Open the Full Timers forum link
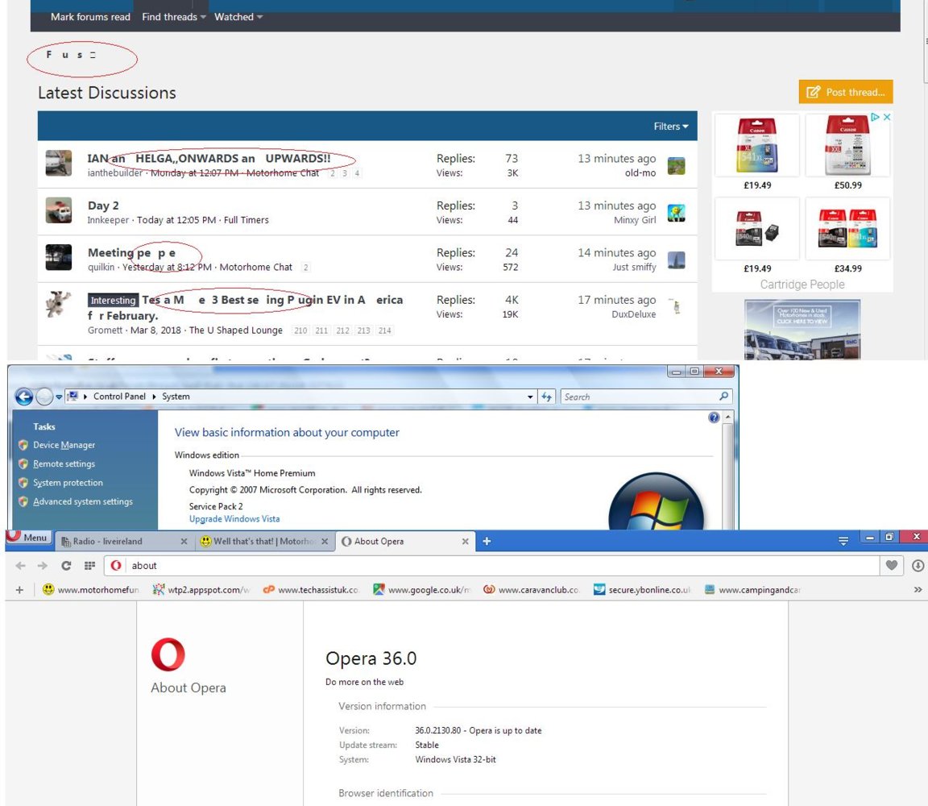Viewport: 928px width, 806px height. (246, 220)
